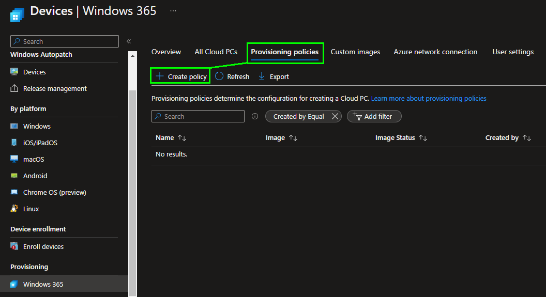The width and height of the screenshot is (546, 297).
Task: Open the Custom images tab
Action: [x=355, y=52]
